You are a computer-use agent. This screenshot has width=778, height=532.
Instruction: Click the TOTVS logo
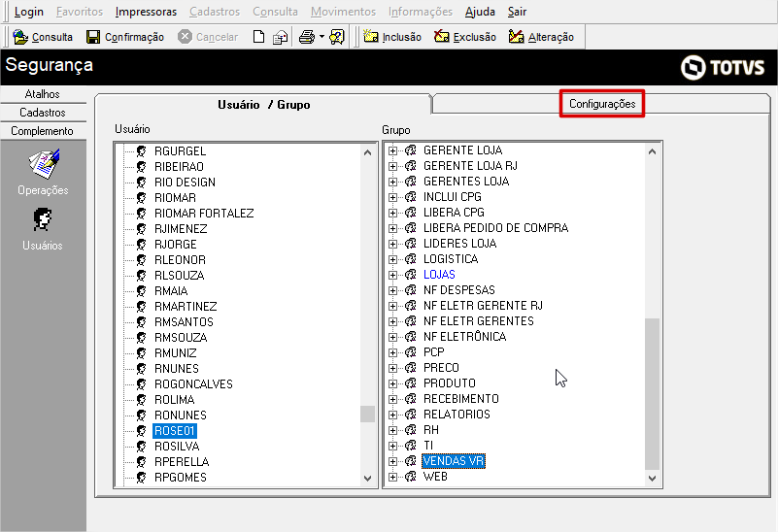[x=723, y=67]
